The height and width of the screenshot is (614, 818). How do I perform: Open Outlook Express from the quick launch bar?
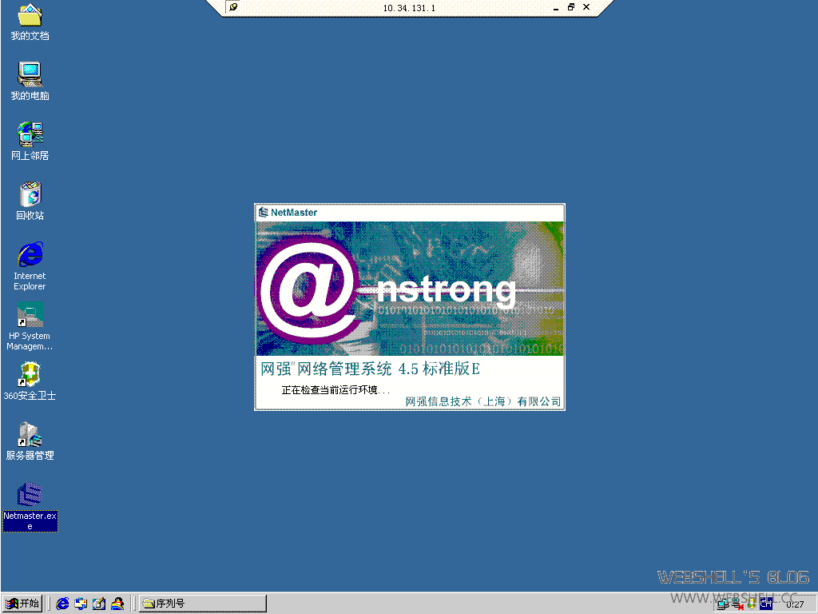[x=81, y=604]
